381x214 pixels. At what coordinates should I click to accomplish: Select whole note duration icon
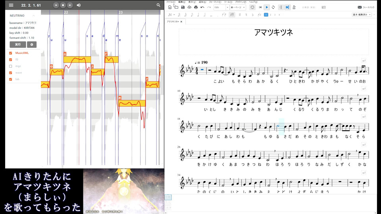click(x=211, y=15)
